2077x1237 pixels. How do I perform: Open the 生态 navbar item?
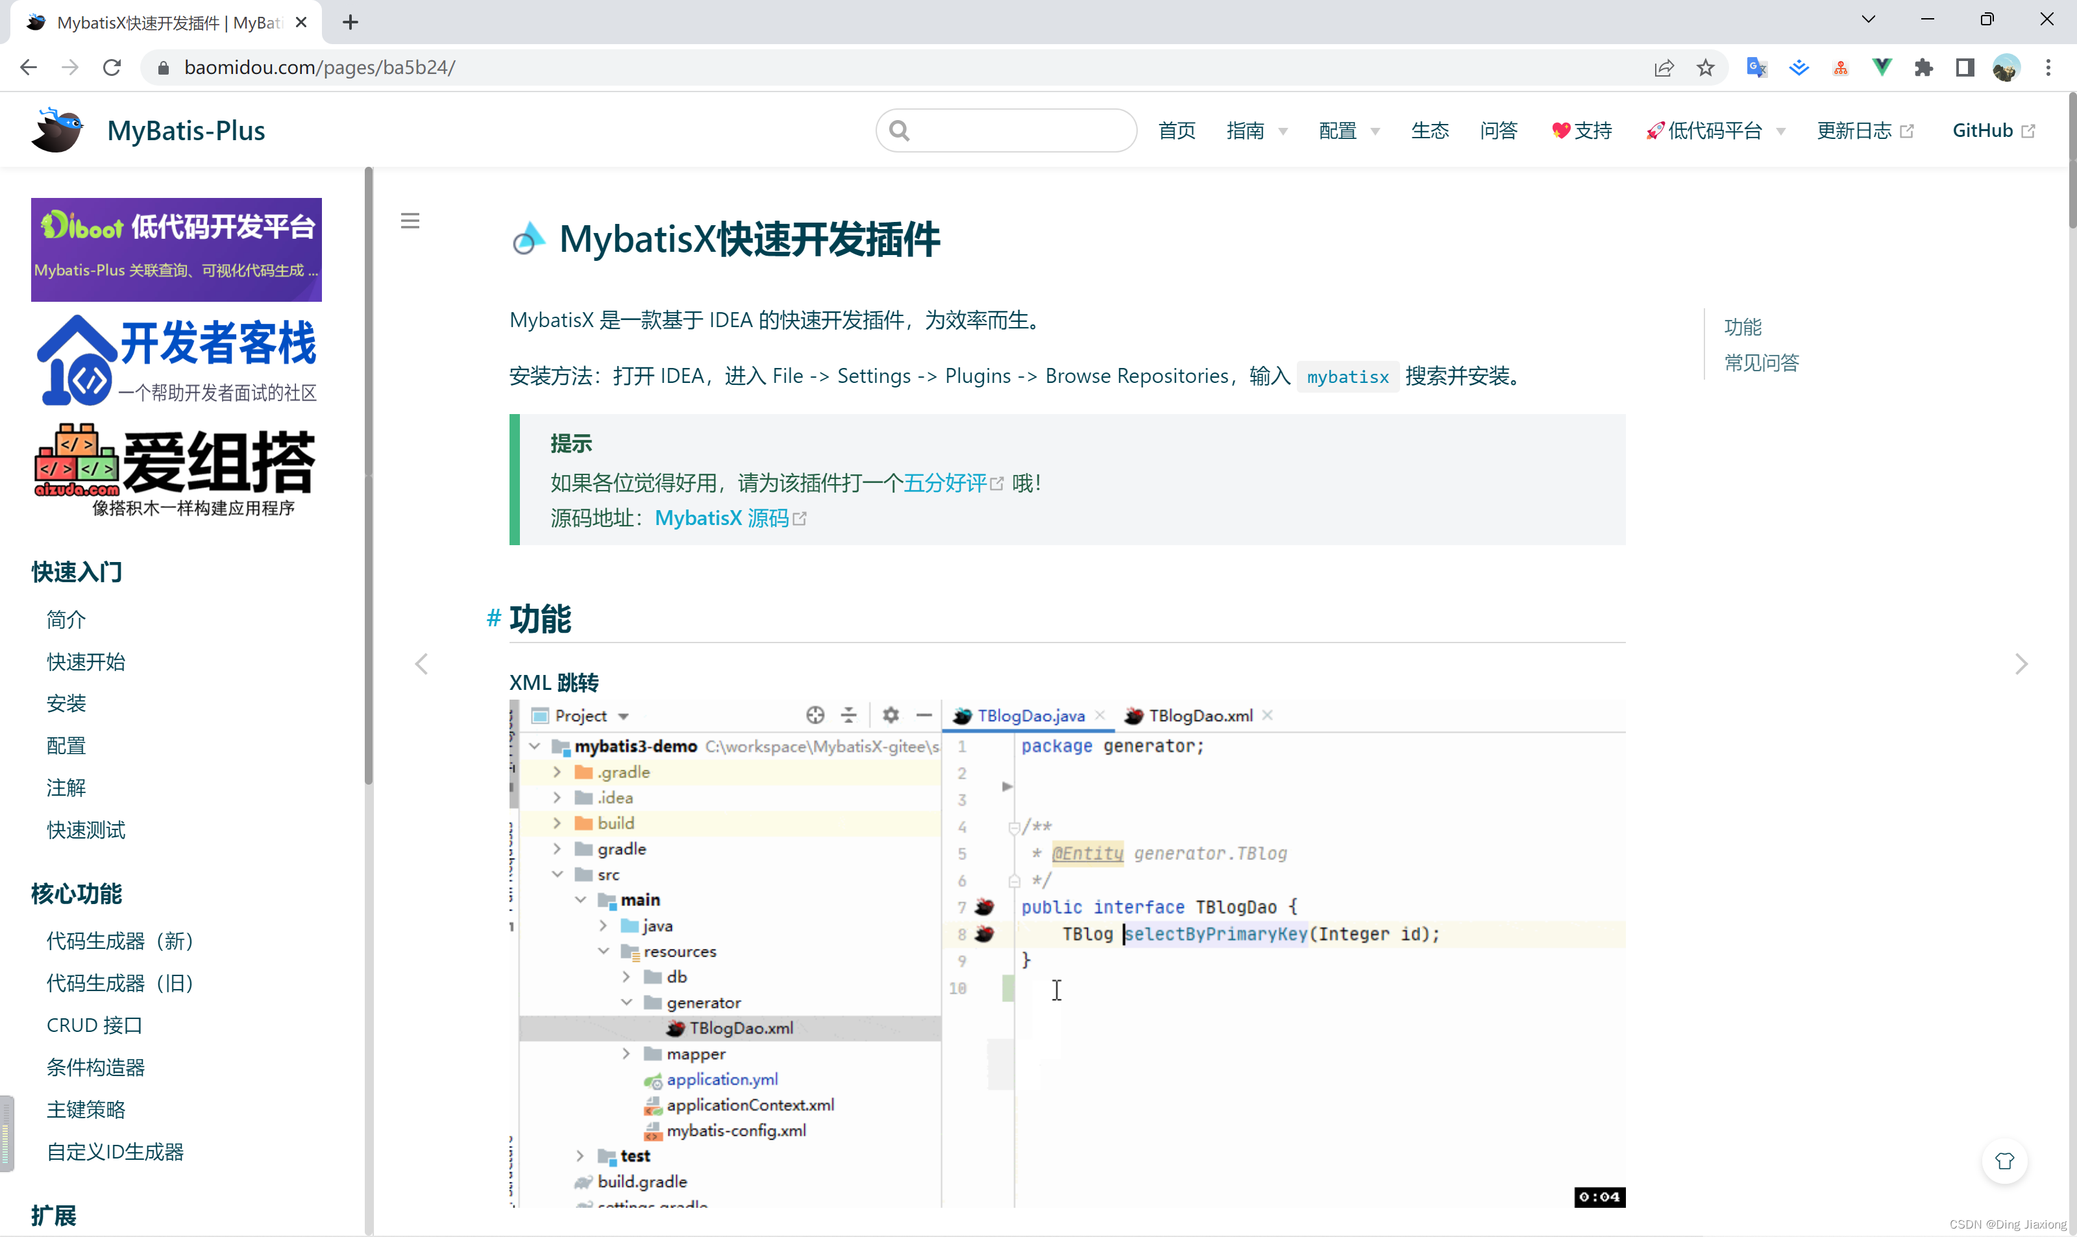point(1429,131)
